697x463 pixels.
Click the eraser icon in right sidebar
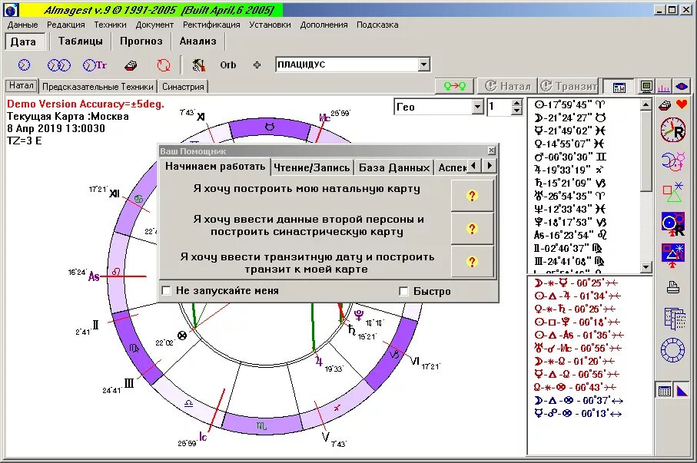click(665, 105)
